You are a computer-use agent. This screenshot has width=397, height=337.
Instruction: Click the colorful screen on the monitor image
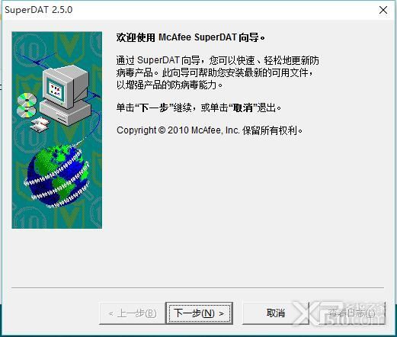[x=56, y=91]
